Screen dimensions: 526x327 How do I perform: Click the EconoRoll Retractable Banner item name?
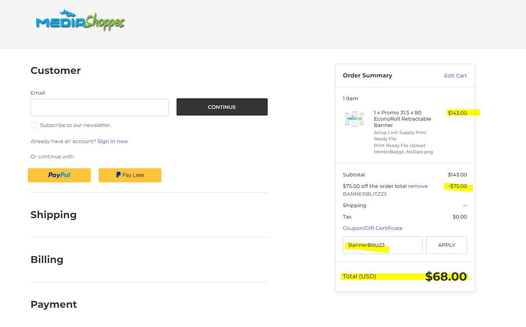(402, 119)
